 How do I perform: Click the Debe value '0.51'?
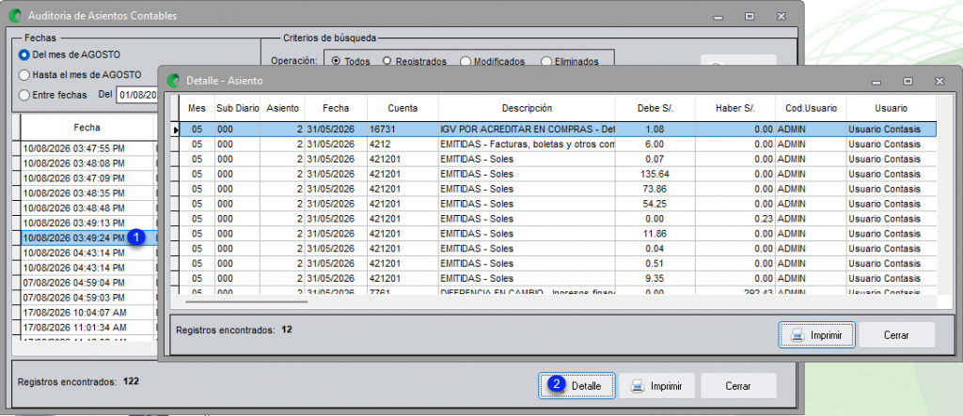pyautogui.click(x=655, y=263)
